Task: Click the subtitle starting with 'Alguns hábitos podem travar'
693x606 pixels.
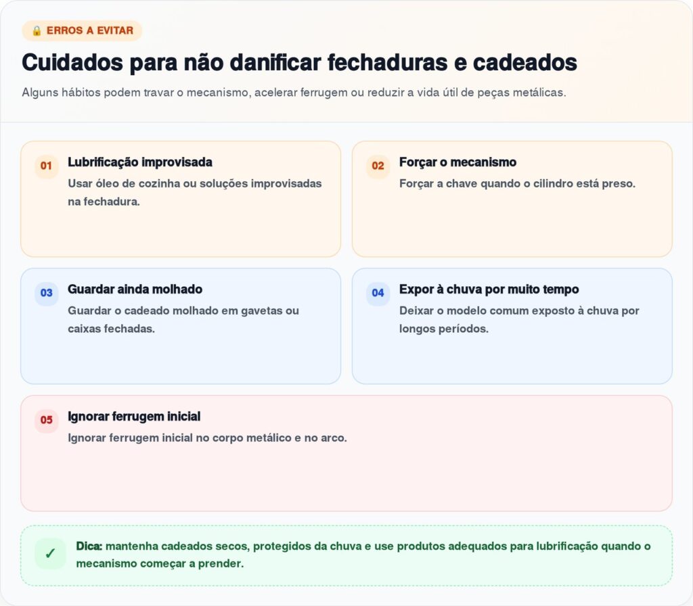Action: [294, 93]
